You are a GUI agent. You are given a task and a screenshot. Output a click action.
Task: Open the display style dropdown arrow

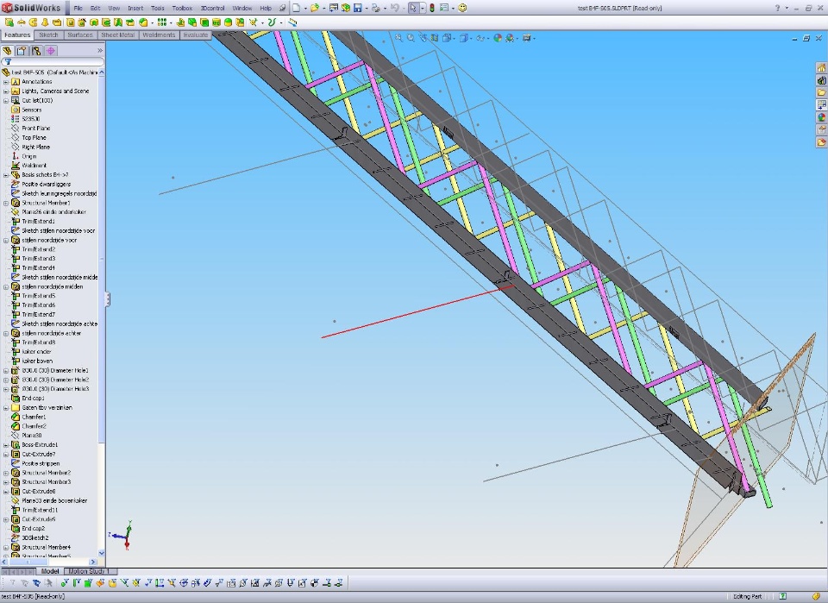click(x=471, y=38)
